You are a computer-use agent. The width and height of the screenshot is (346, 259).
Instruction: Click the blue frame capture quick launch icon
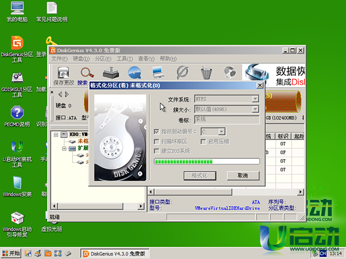tap(58, 254)
